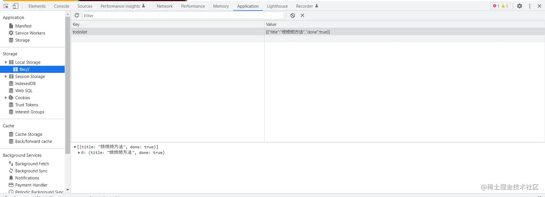The height and width of the screenshot is (197, 545).
Task: Open the Manifest entry
Action: coord(23,26)
